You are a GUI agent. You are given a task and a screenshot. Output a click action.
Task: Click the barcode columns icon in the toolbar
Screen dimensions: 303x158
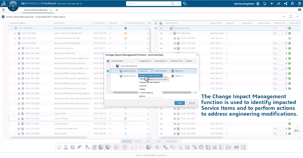(236, 147)
